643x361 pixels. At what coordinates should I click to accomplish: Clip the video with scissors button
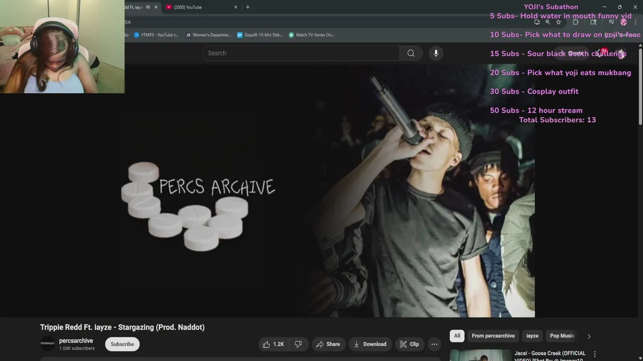pyautogui.click(x=409, y=344)
